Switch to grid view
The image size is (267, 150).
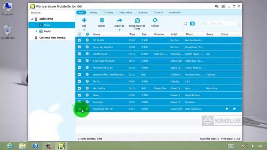point(186,23)
